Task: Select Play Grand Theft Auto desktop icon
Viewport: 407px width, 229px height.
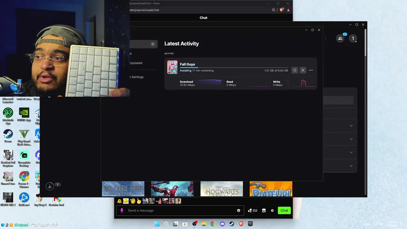Action: pyautogui.click(x=24, y=137)
